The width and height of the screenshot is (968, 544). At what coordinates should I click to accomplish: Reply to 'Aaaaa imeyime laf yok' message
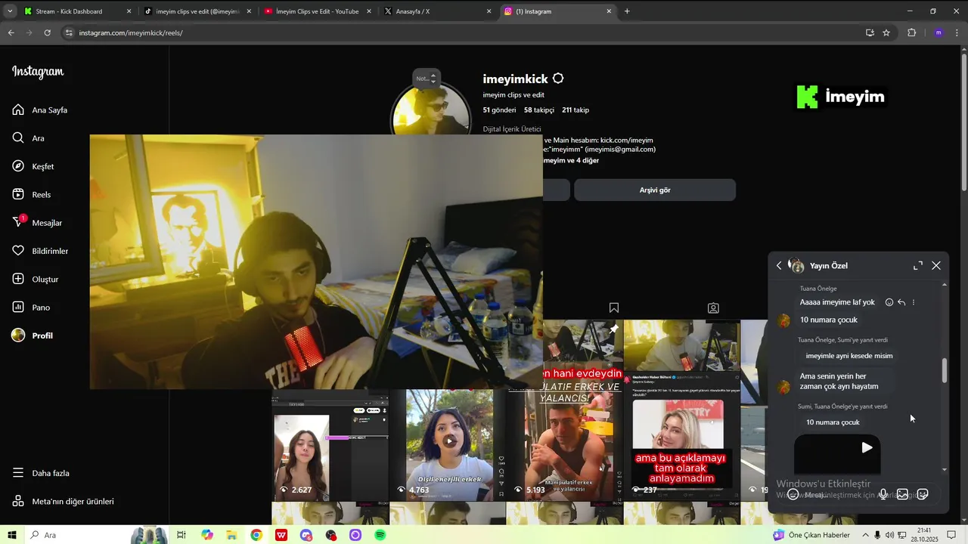[901, 302]
